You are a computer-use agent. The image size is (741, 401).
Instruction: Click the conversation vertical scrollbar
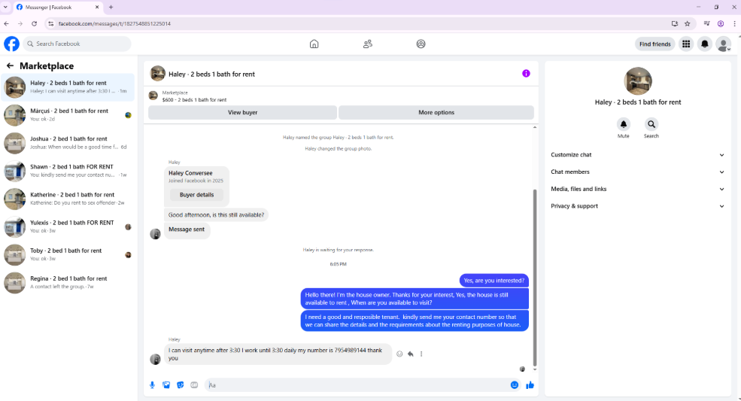[535, 277]
